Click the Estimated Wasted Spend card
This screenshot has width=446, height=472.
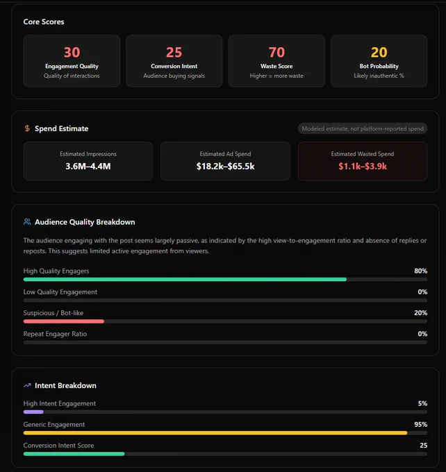click(x=363, y=161)
